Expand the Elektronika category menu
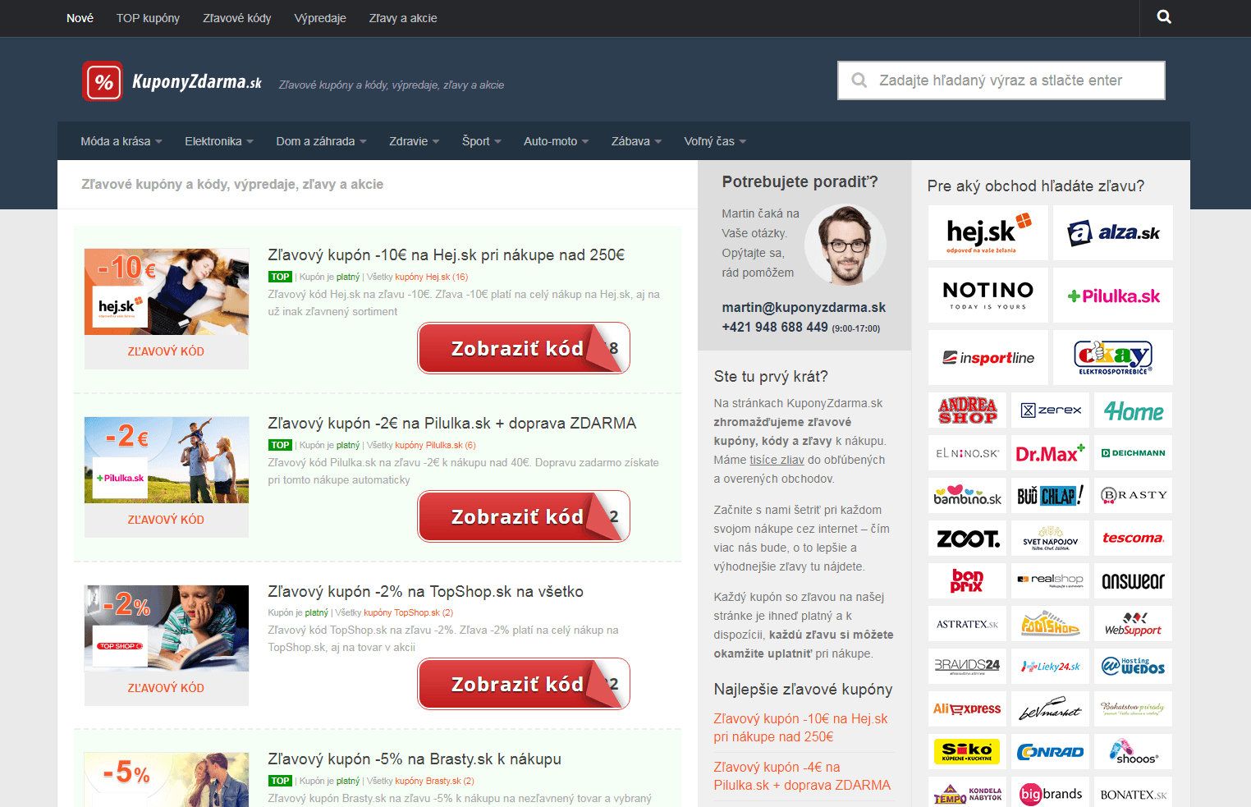The image size is (1251, 807). click(x=219, y=141)
